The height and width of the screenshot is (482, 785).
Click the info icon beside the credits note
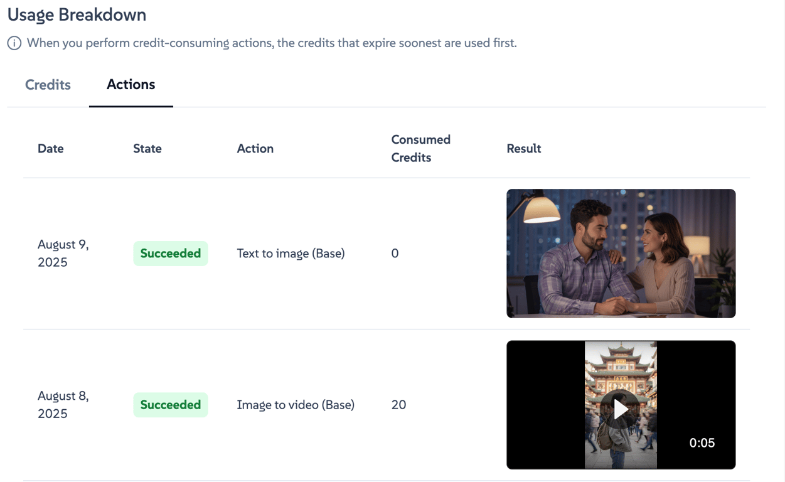tap(14, 43)
